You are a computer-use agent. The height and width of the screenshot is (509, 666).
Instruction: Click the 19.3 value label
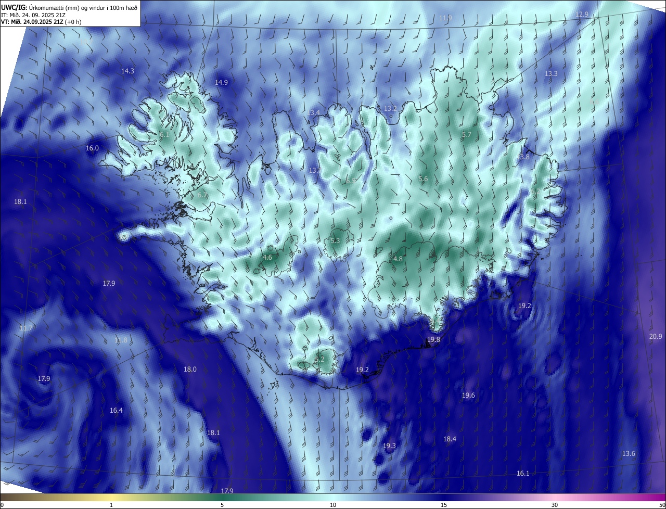coord(389,446)
